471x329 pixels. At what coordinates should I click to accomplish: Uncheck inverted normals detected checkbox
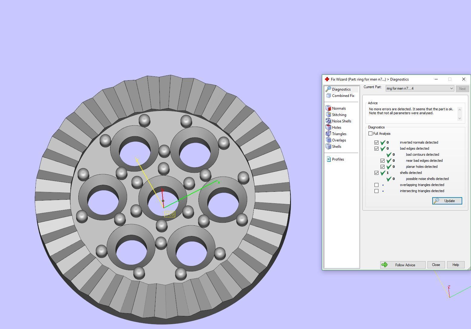click(376, 142)
